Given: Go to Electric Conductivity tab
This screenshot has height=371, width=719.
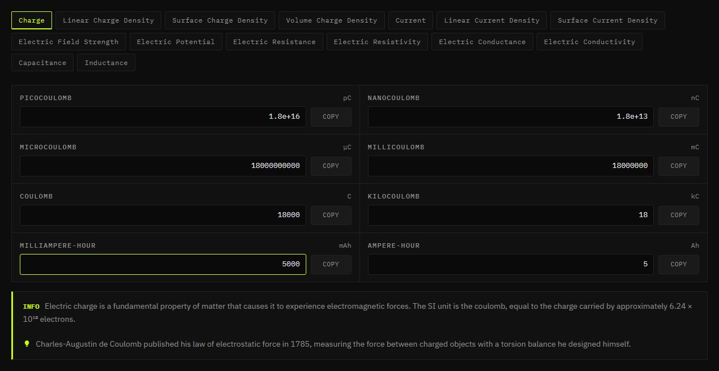Looking at the screenshot, I should pos(589,42).
